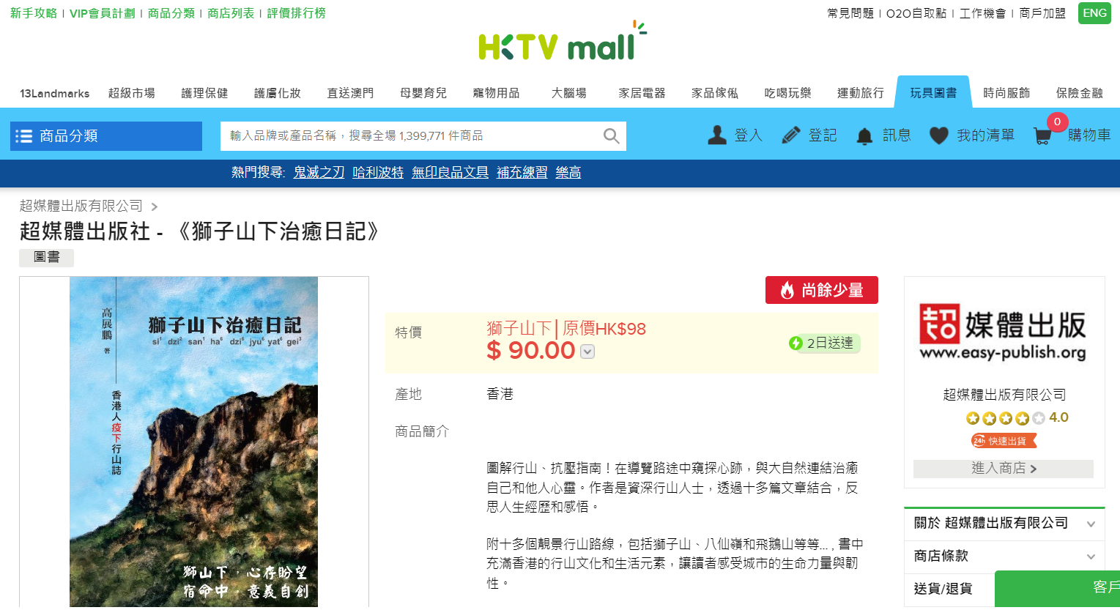The height and width of the screenshot is (610, 1120).
Task: Expand 關於 超媒體出版有限公司 section
Action: tap(1004, 524)
